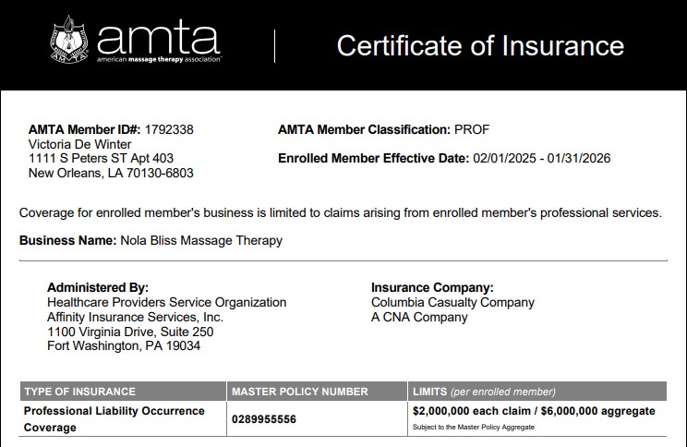Click the coverage limitation sentence
The image size is (687, 447).
pos(341,212)
